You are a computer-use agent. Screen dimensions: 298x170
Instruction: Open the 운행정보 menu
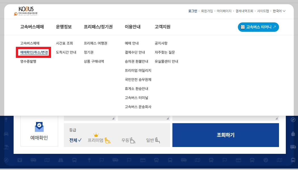coord(64,27)
